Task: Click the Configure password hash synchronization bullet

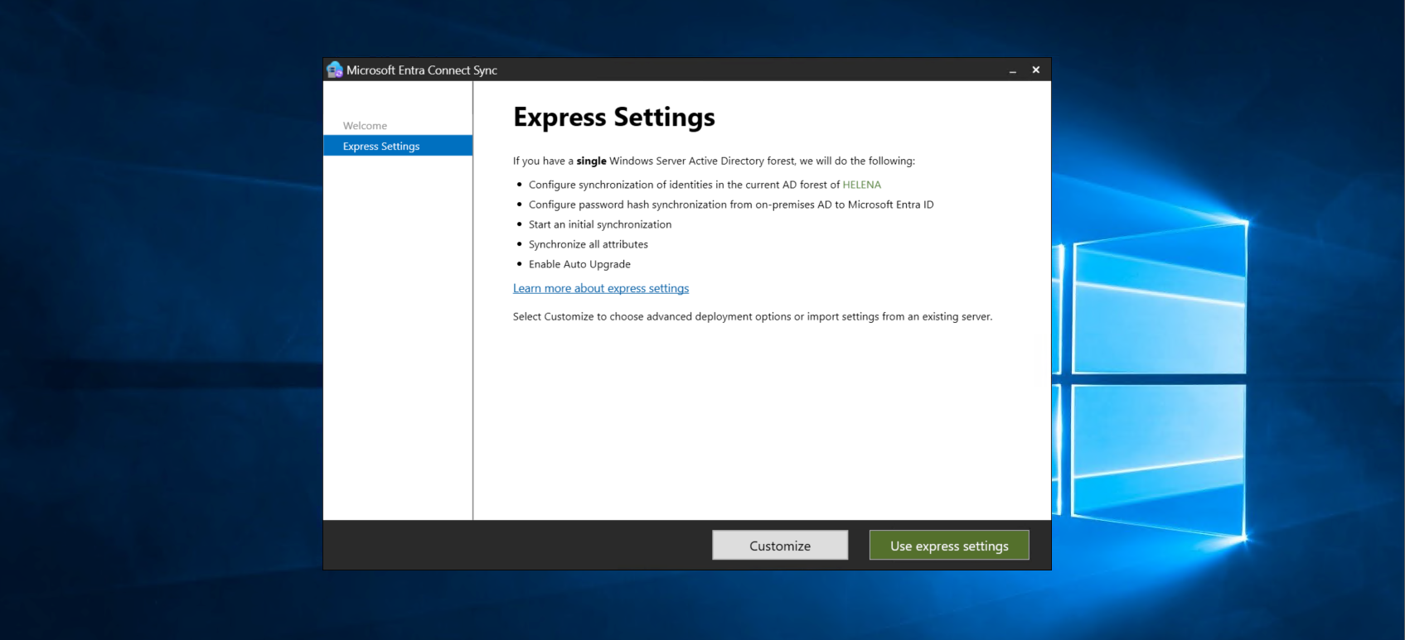Action: click(730, 205)
